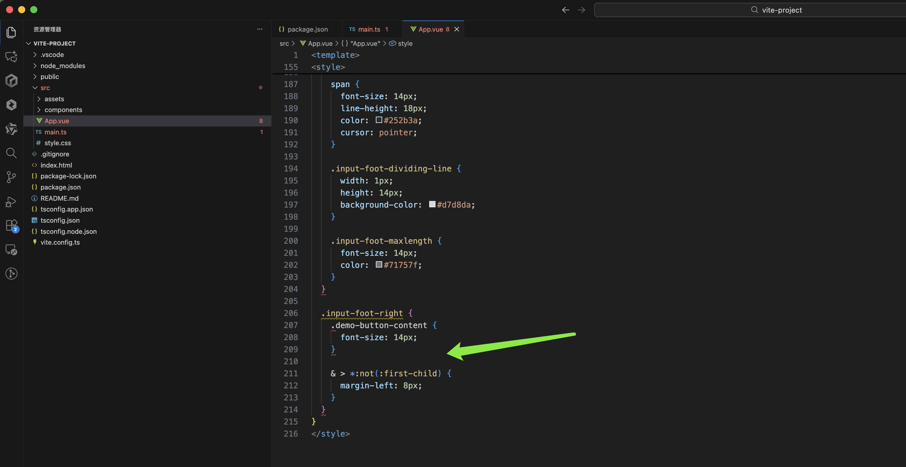This screenshot has width=906, height=467.
Task: Open the chat sparkle icon in the activity bar
Action: click(x=11, y=56)
